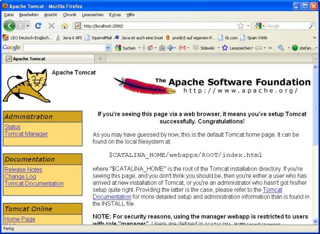Click the Suchen search button
Viewport: 320px width, 234px height.
click(126, 48)
